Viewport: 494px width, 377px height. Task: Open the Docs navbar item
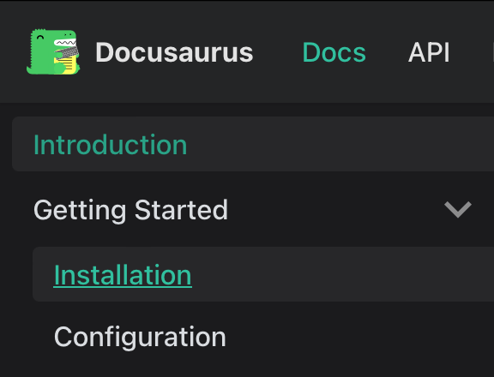[334, 52]
